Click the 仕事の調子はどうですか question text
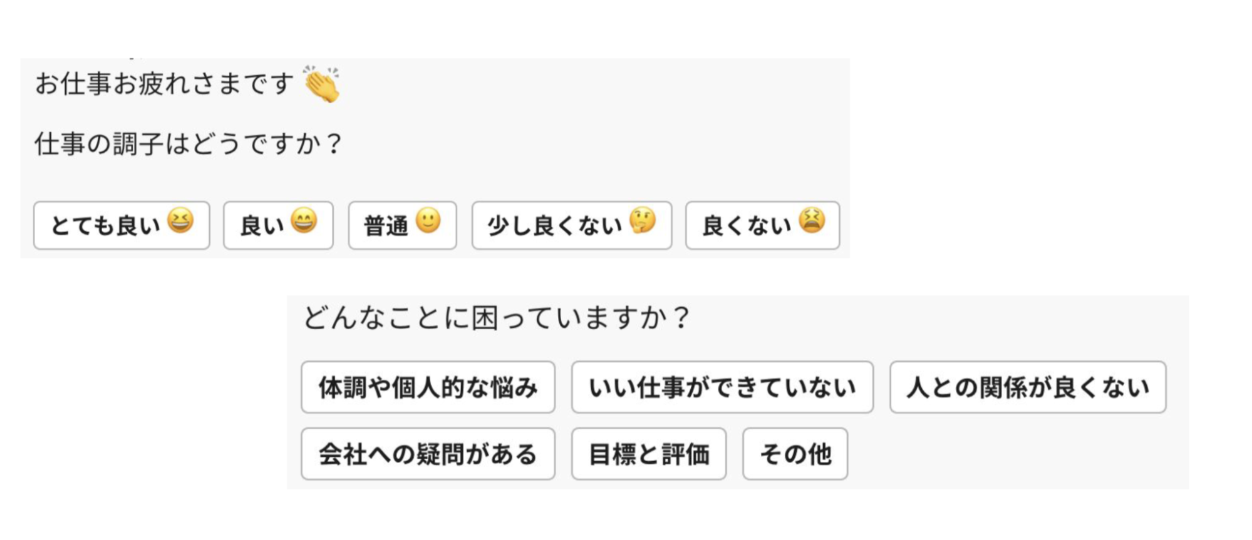The width and height of the screenshot is (1252, 540). (188, 144)
